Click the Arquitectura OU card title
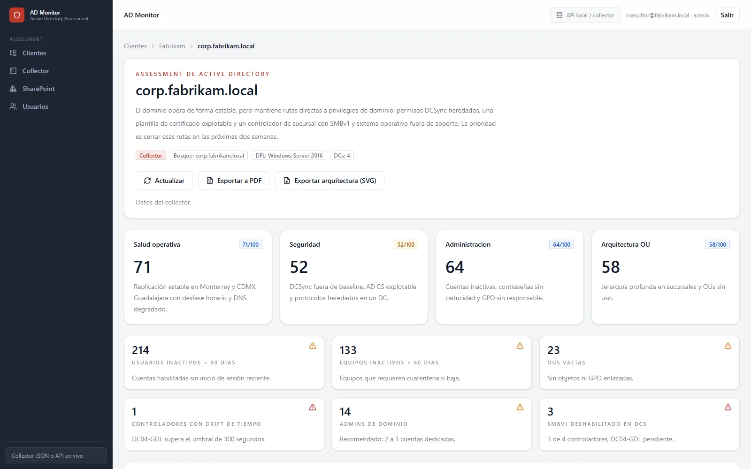The image size is (751, 469). [625, 244]
